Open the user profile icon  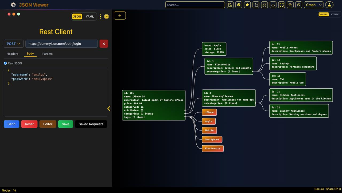coord(329,5)
